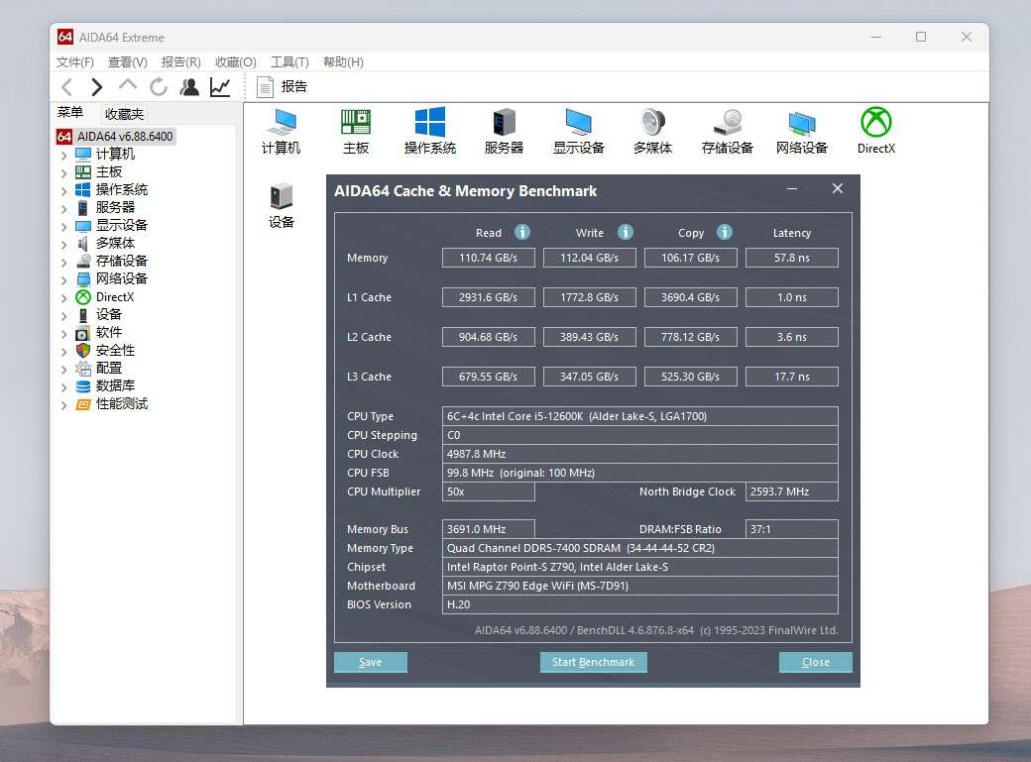
Task: Open the 主板 motherboard icon in the toolbar
Action: 355,130
